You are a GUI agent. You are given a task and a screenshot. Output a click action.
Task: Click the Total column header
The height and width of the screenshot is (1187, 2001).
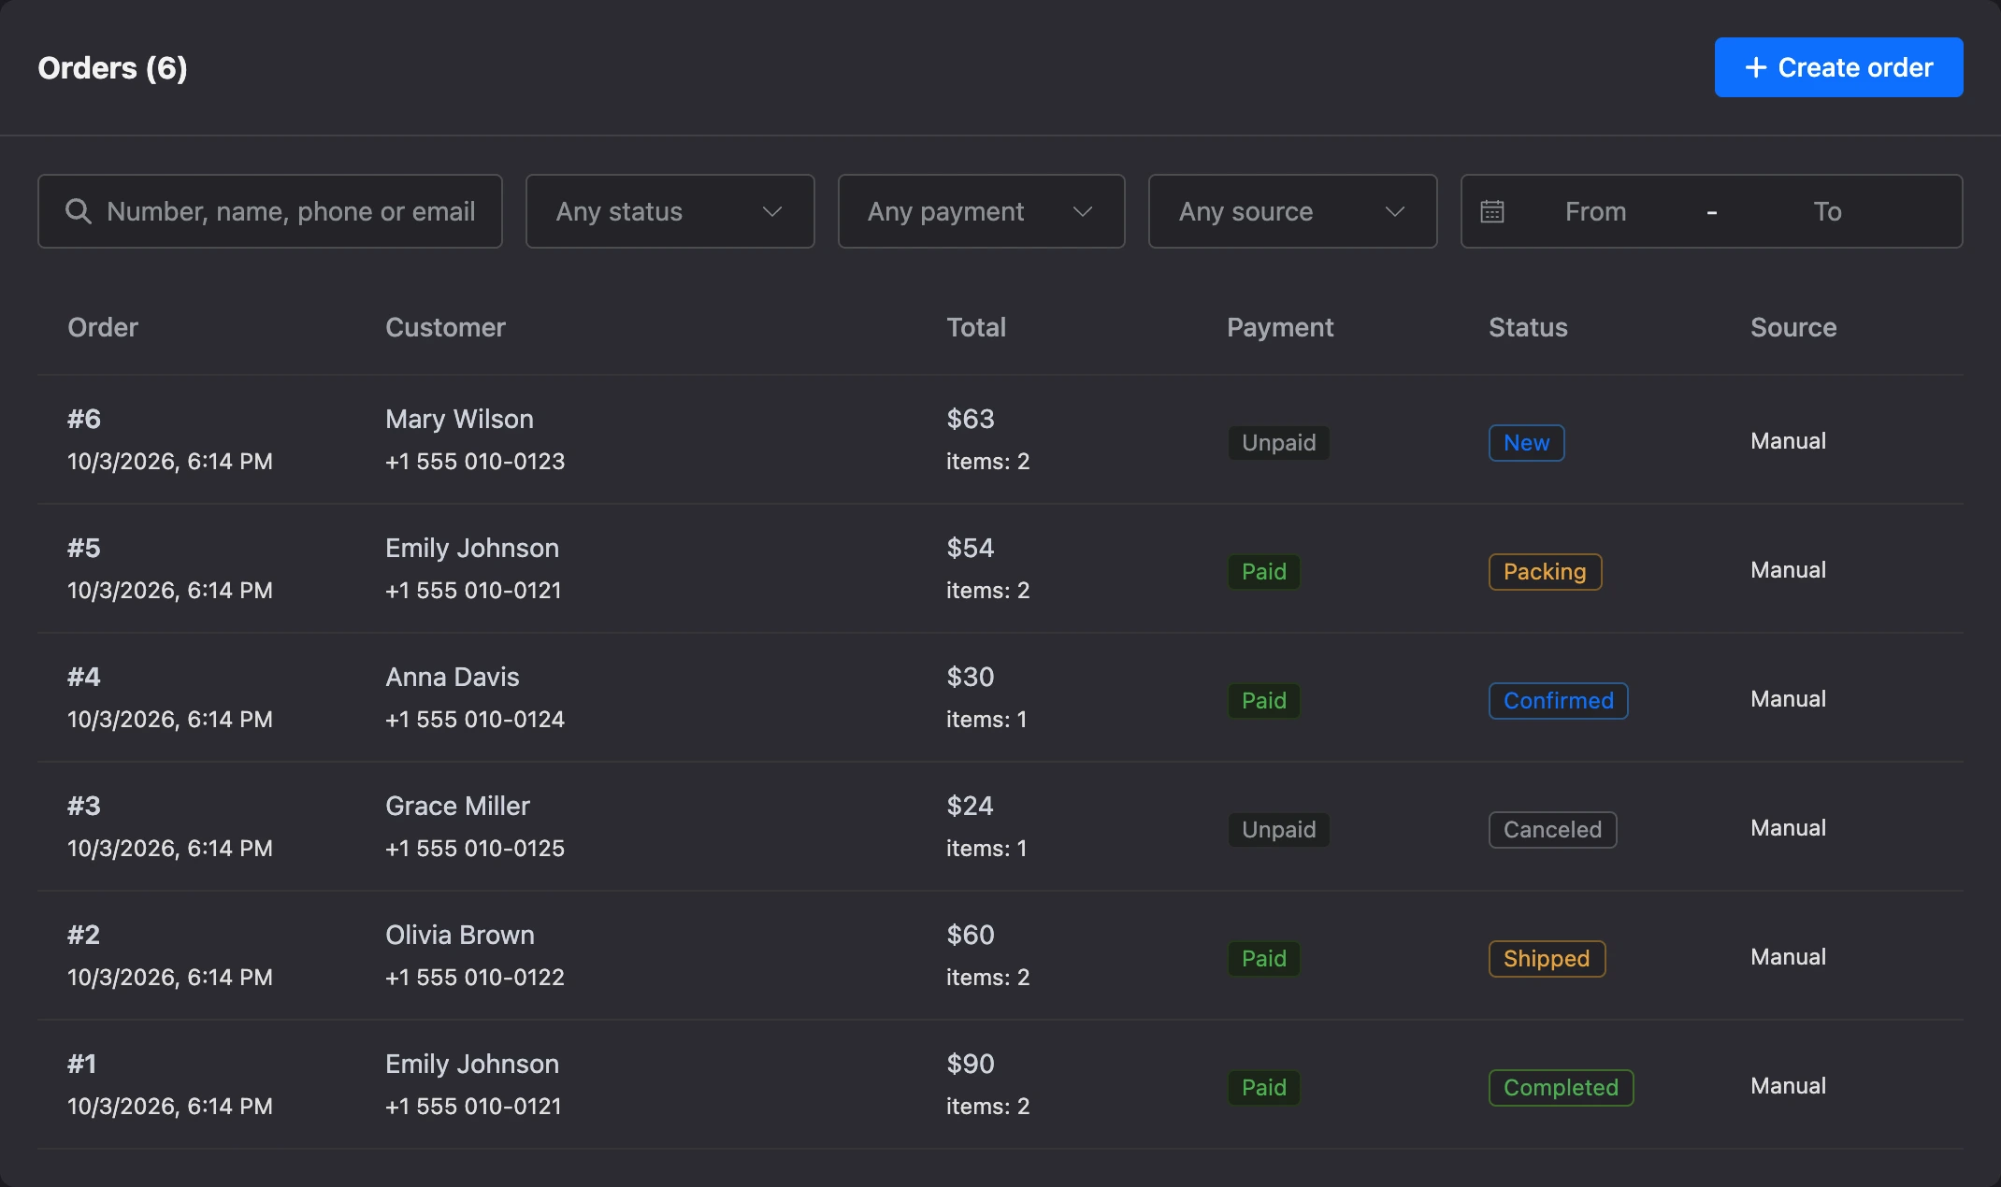click(x=976, y=327)
